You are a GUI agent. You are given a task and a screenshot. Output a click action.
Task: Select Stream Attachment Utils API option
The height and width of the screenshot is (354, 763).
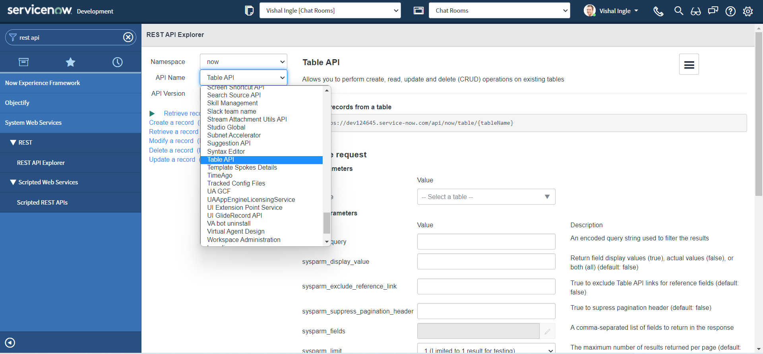261,119
